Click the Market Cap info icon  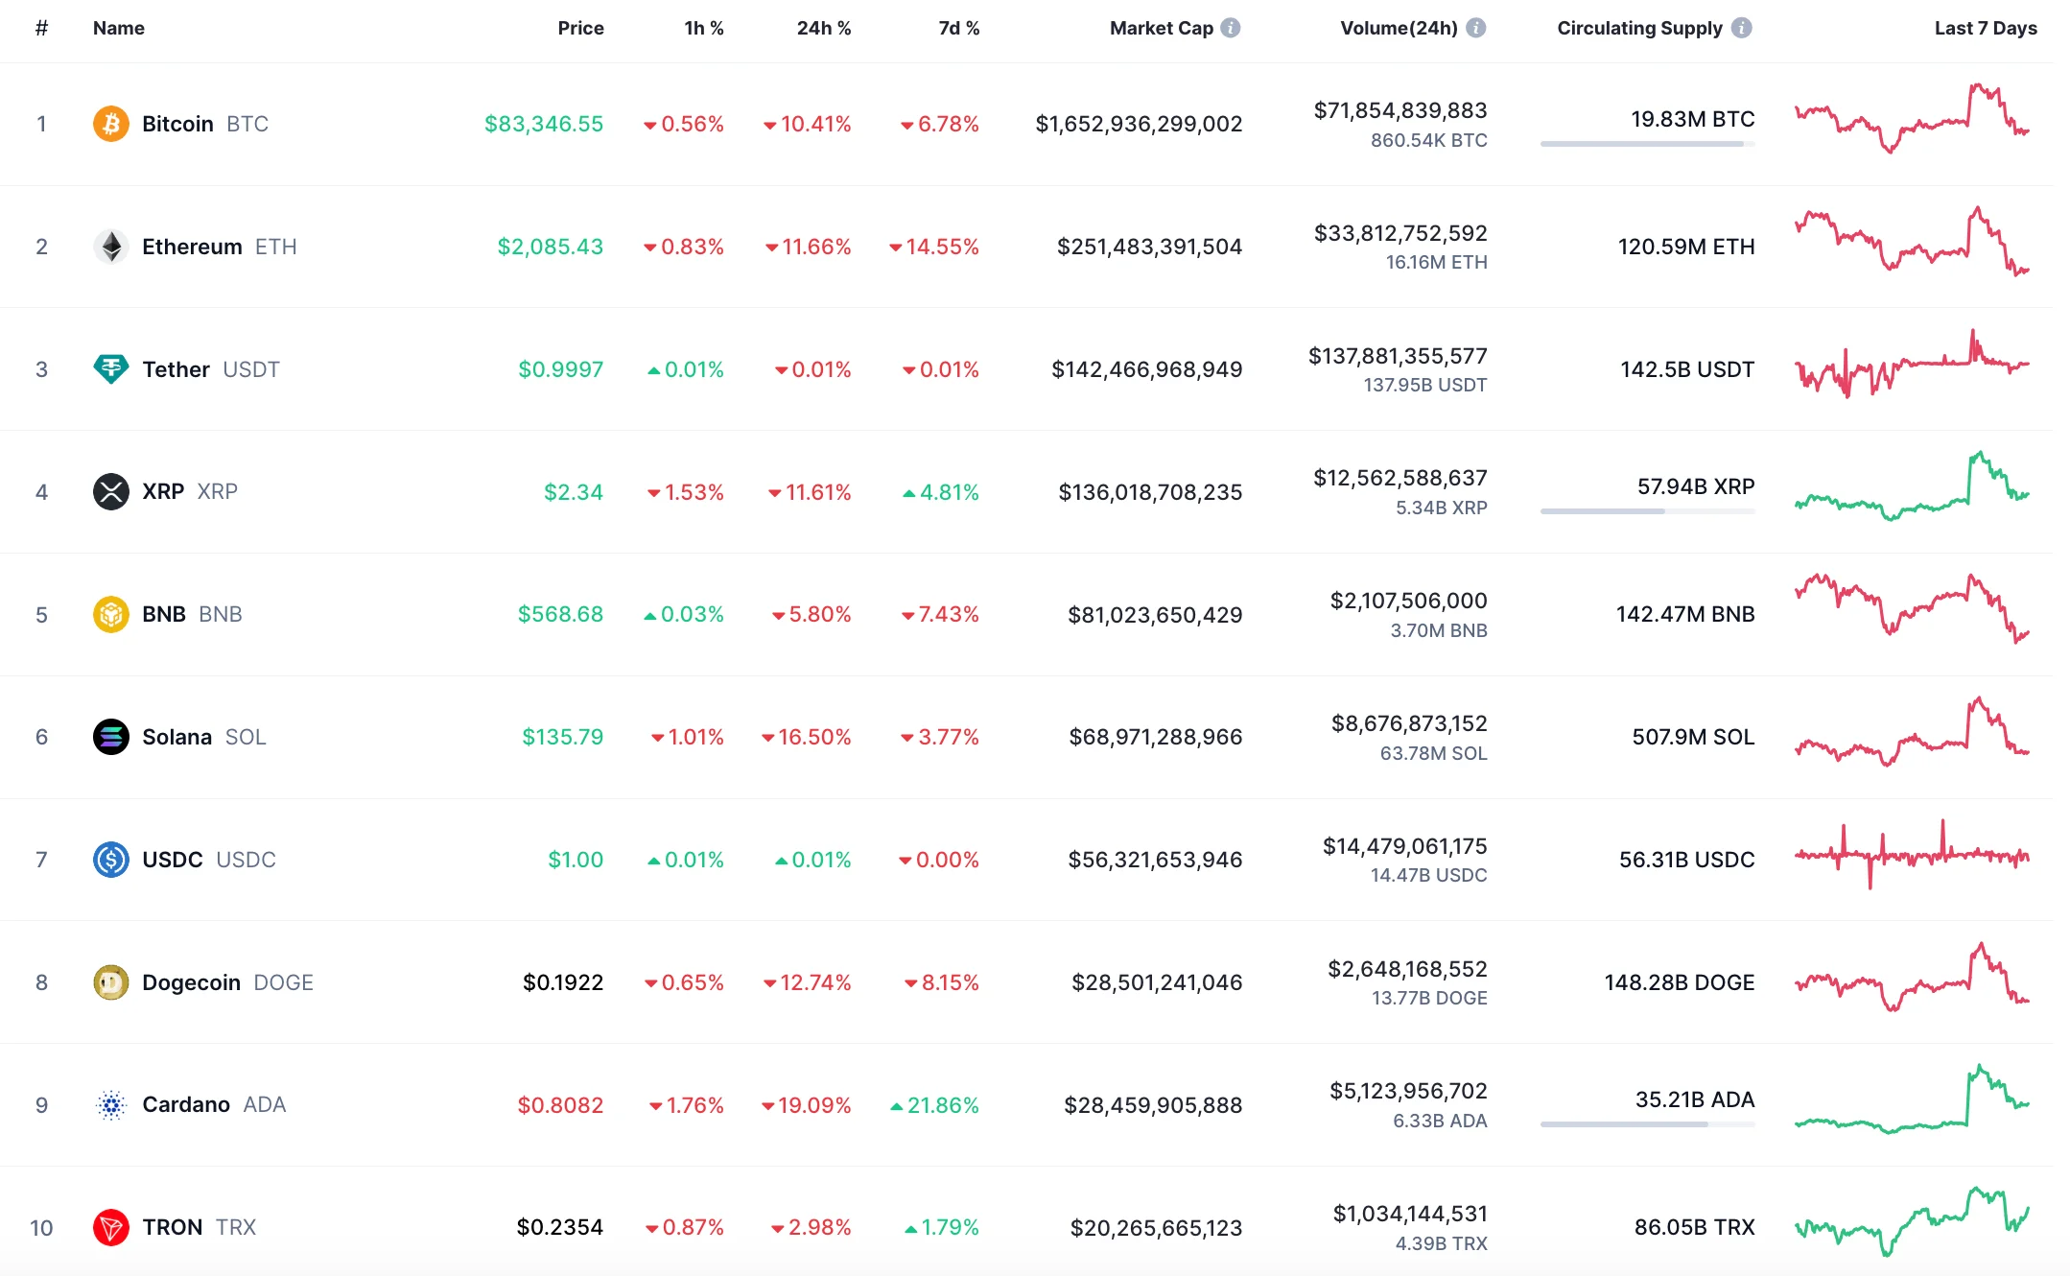point(1231,28)
